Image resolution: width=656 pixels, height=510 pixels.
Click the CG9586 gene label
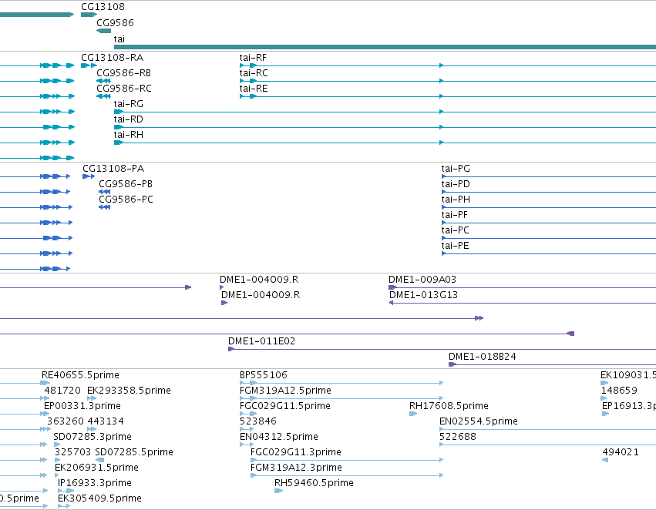[115, 22]
